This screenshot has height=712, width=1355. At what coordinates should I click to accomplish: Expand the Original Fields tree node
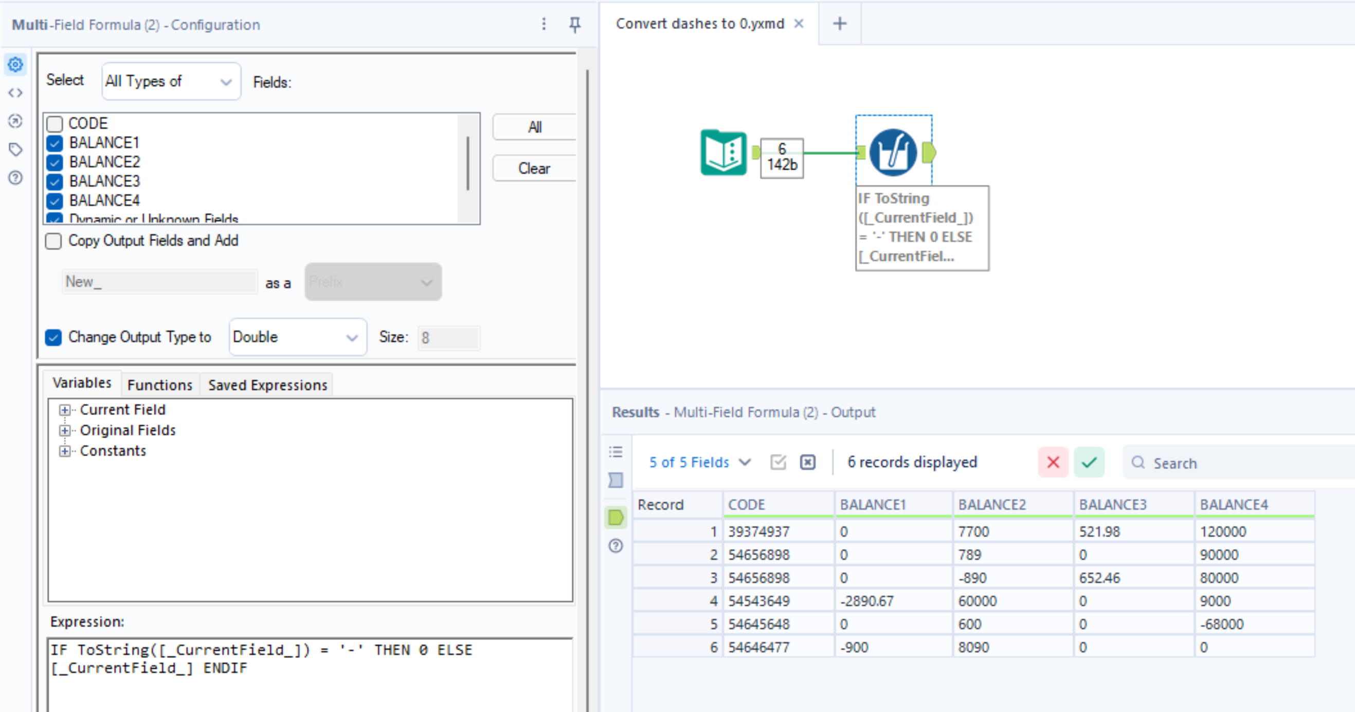[x=64, y=431]
